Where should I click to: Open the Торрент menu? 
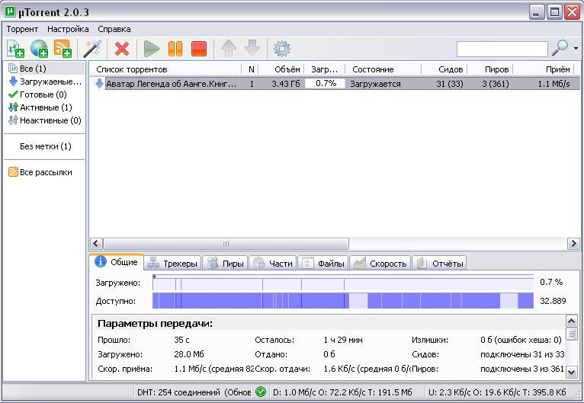tap(22, 29)
